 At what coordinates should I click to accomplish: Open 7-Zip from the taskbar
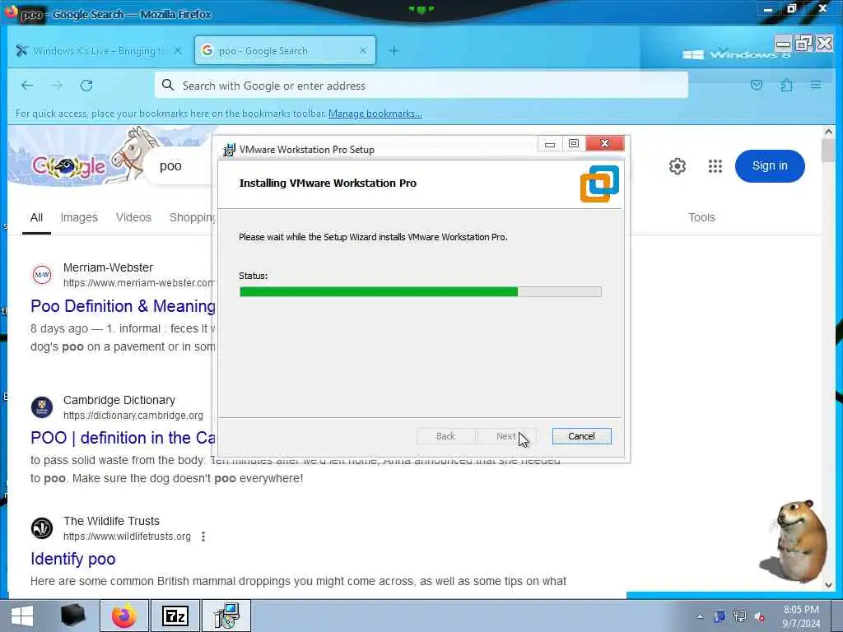(x=175, y=616)
